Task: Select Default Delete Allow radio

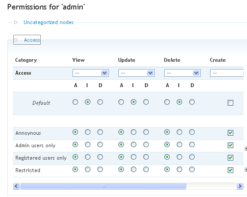Action: tap(167, 102)
